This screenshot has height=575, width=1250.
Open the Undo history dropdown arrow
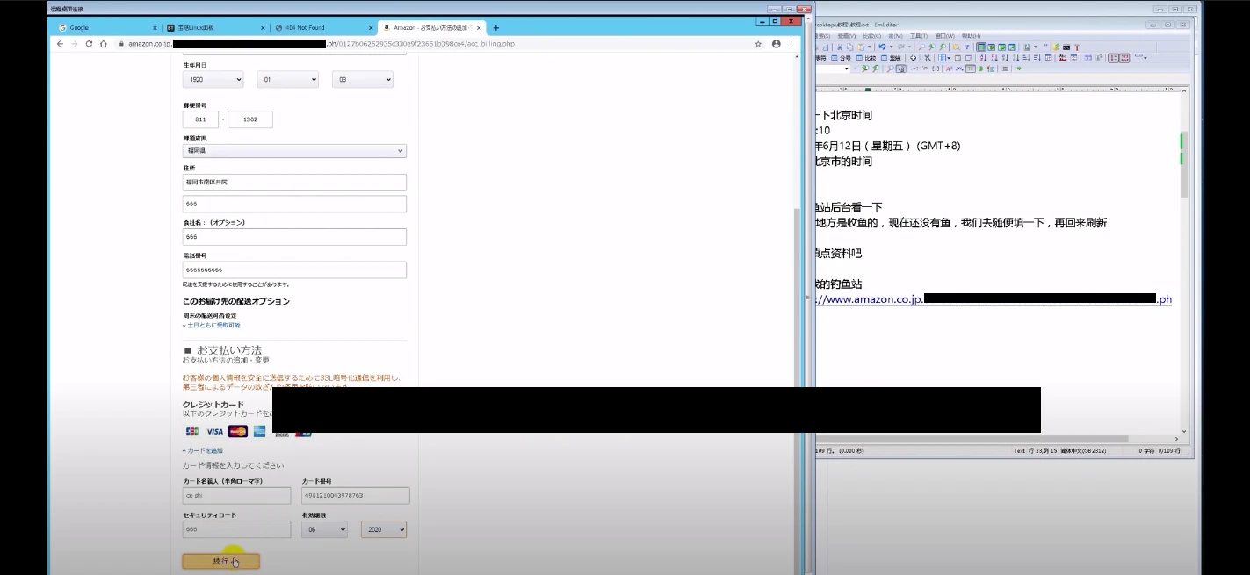click(x=891, y=47)
